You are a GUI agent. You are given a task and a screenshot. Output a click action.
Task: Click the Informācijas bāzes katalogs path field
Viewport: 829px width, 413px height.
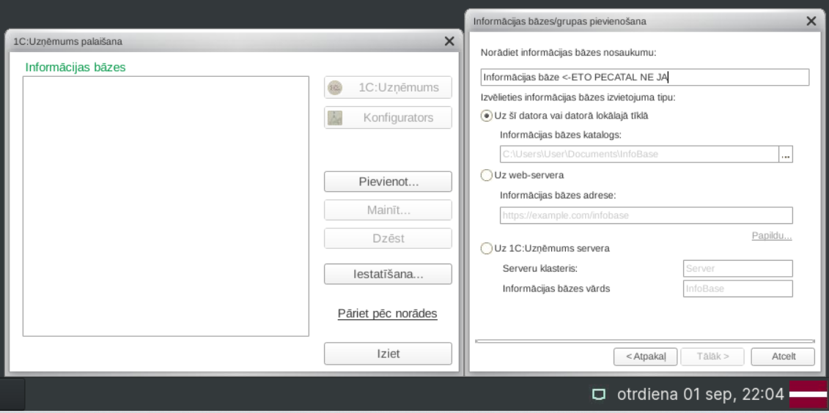(639, 155)
